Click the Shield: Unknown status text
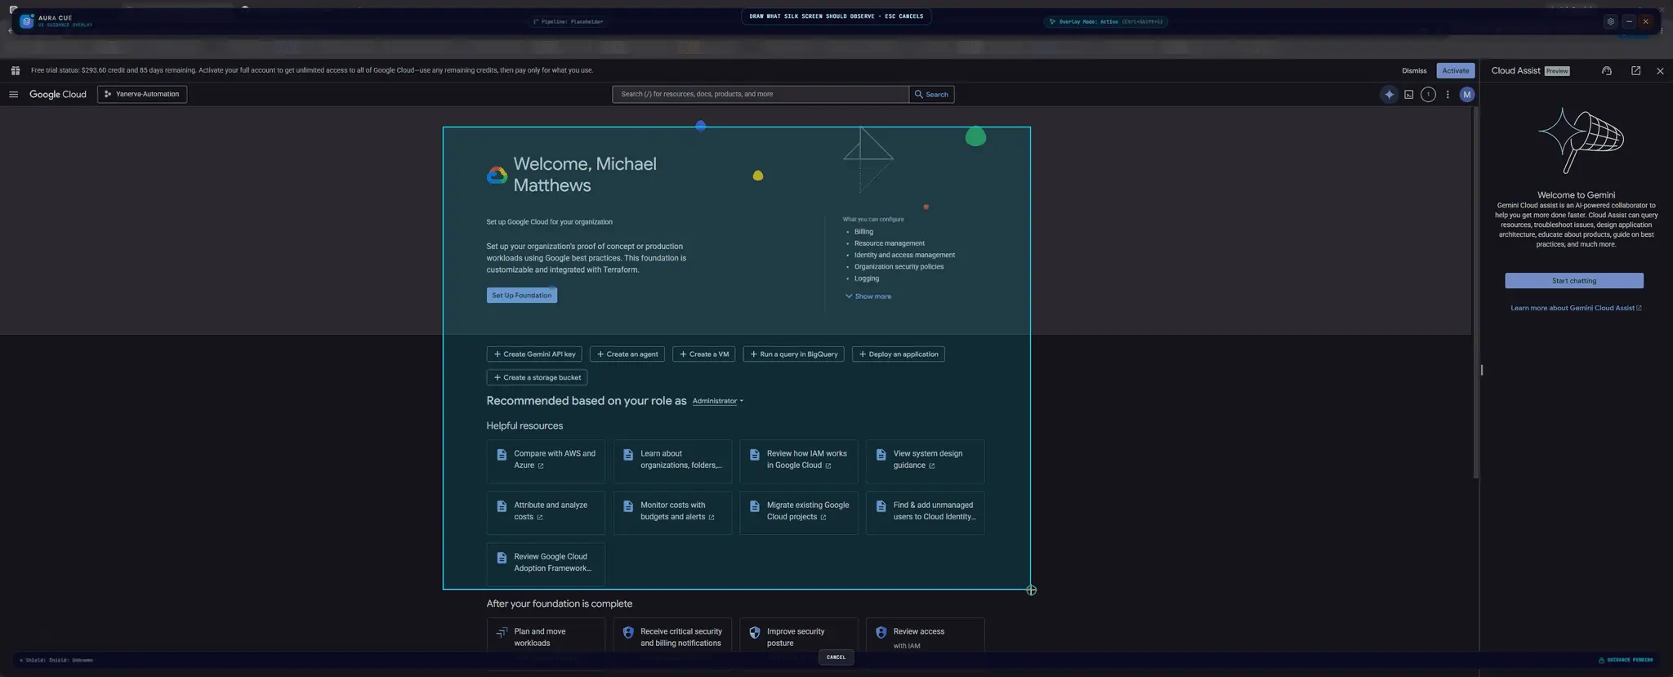 [56, 660]
